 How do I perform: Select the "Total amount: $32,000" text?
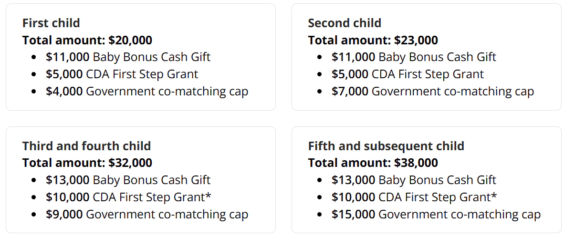(87, 163)
